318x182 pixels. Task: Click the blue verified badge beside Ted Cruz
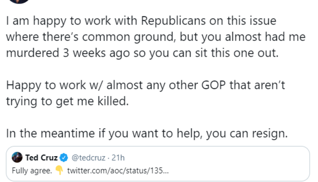(65, 158)
